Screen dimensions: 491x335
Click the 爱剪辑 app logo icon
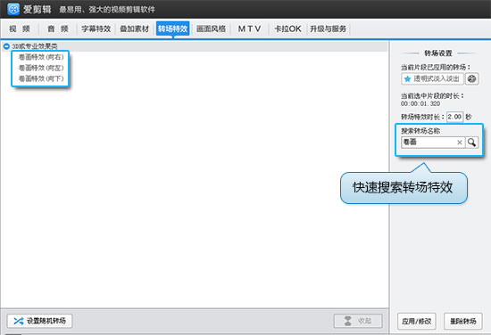pyautogui.click(x=13, y=9)
